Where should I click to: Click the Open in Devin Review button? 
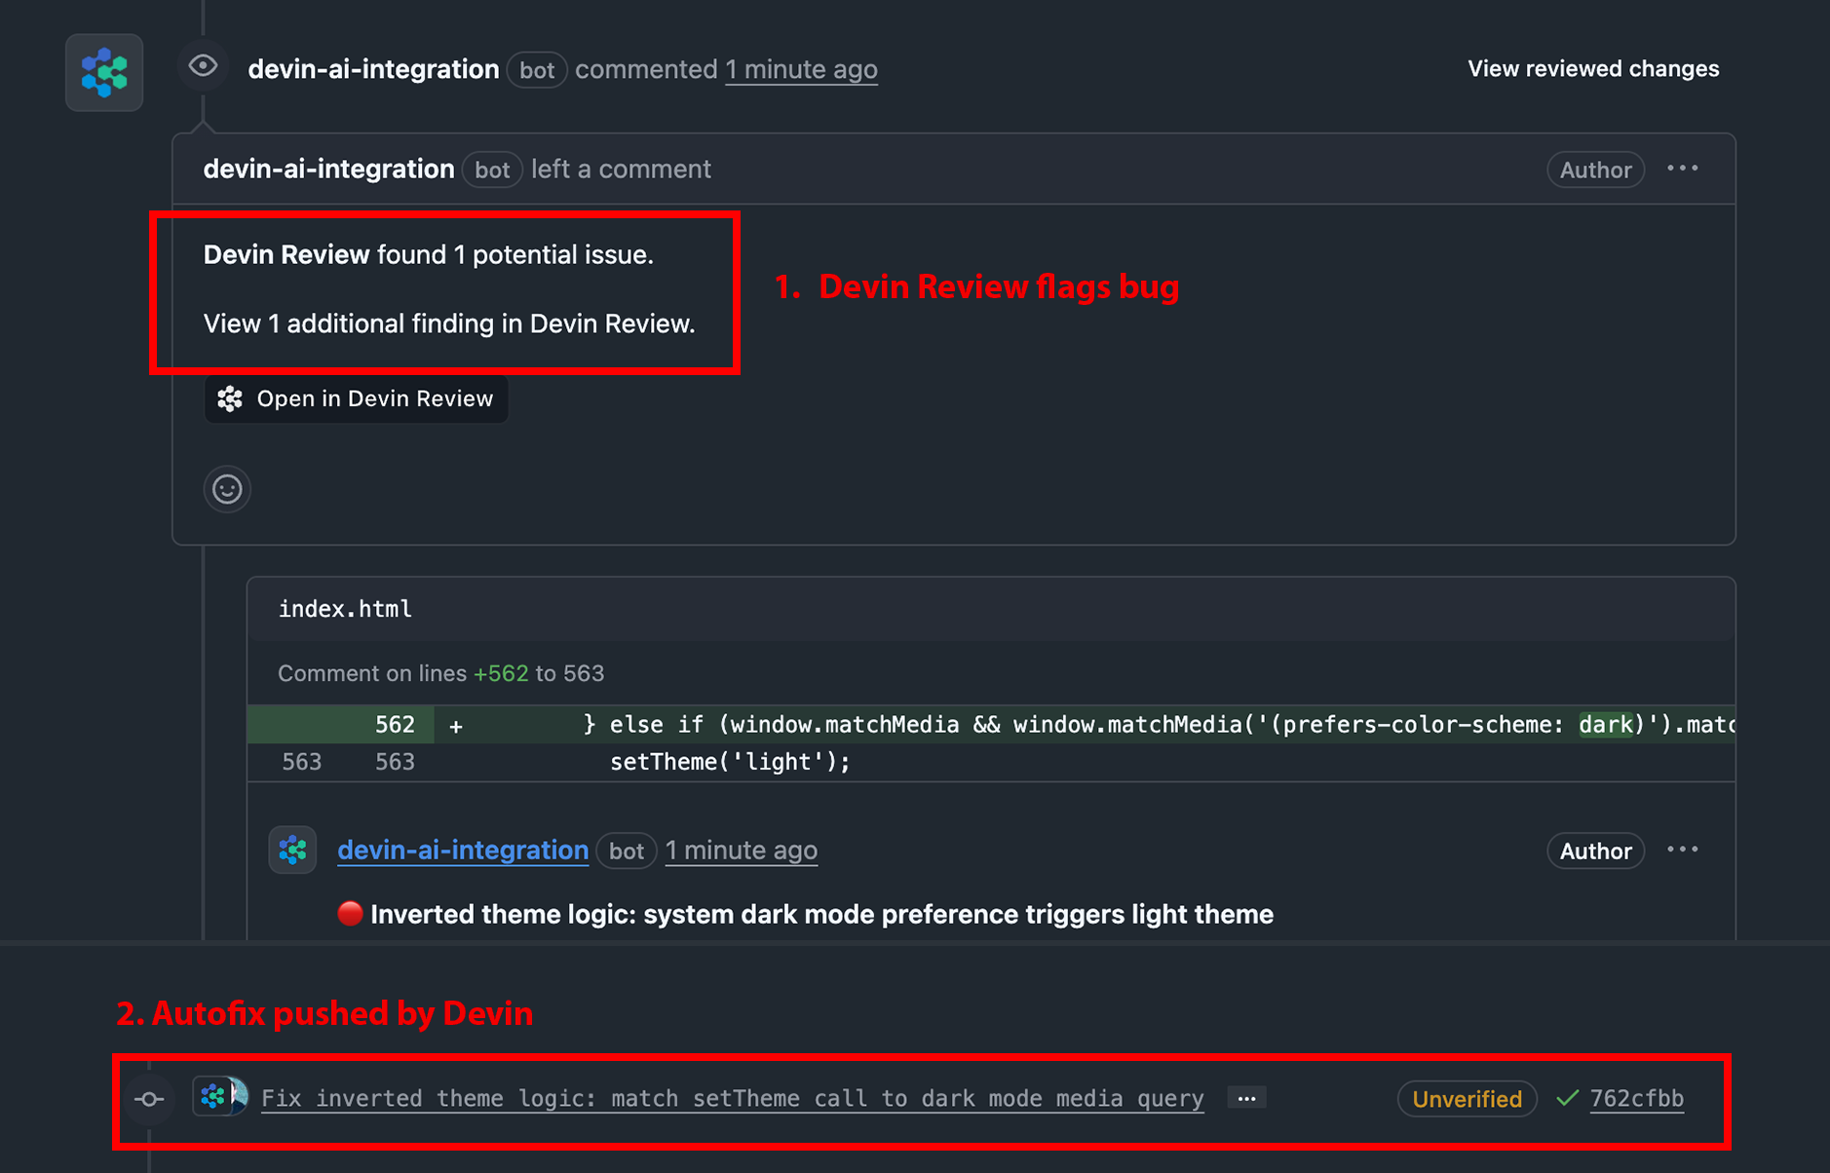point(356,398)
